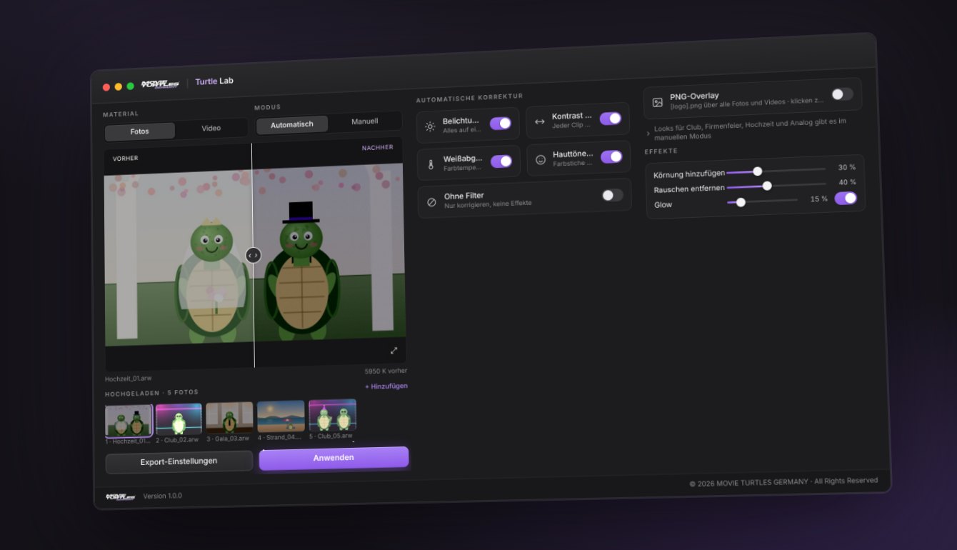Click the thermometer Weißabgleich icon
Viewport: 957px width, 550px height.
click(x=431, y=164)
